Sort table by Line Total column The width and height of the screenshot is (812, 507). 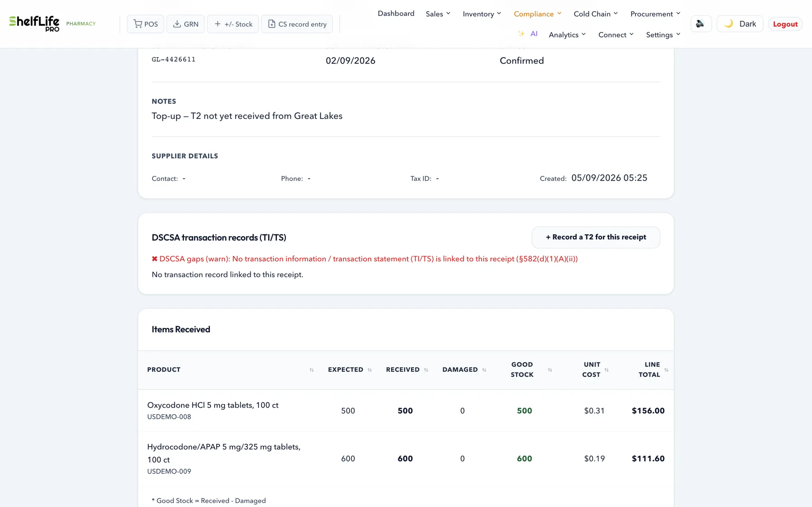(x=666, y=370)
